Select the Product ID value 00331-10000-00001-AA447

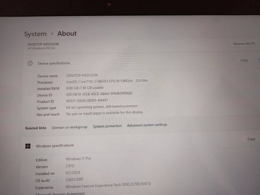87,100
